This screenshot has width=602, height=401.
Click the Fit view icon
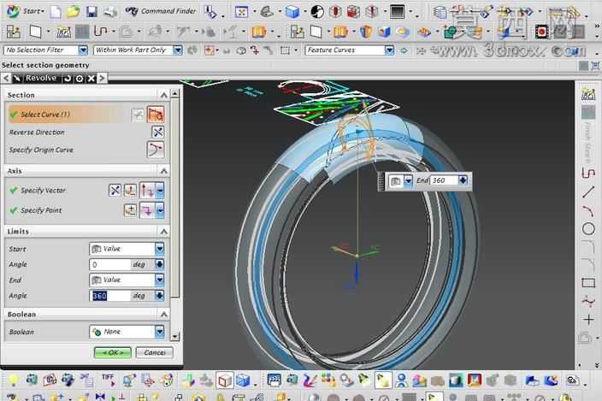tap(241, 12)
